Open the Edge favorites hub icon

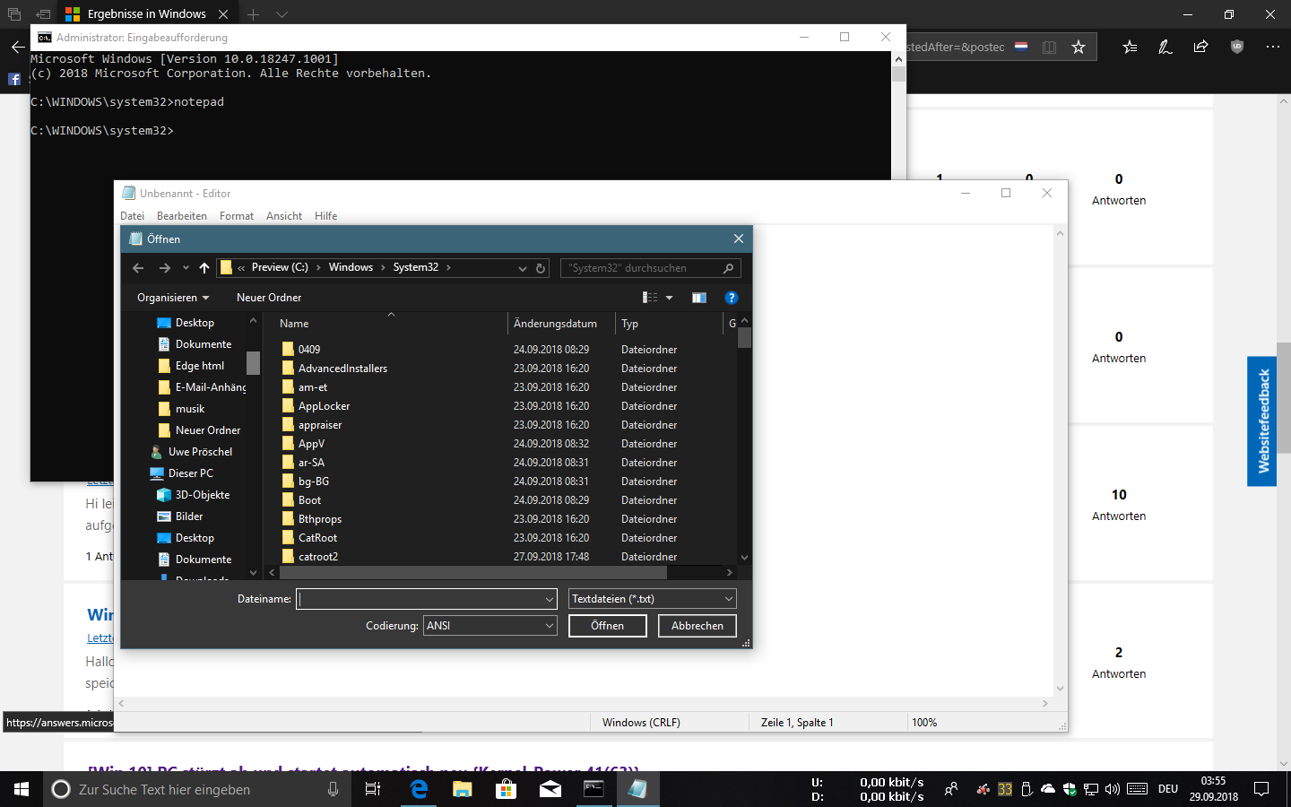click(1130, 47)
